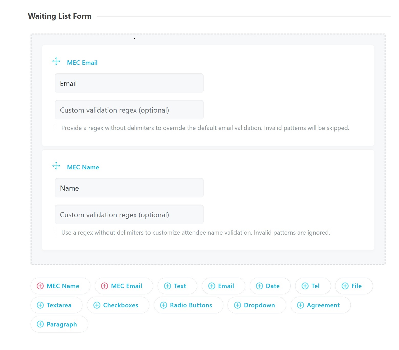The image size is (399, 350).
Task: Click the Email placeholder input field
Action: (129, 83)
